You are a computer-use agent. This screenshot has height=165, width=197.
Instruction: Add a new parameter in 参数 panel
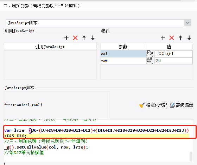pos(163,38)
